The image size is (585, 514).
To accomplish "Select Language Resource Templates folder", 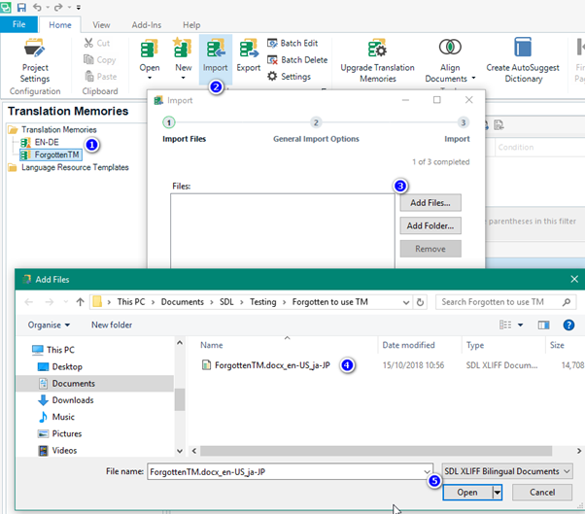I will [69, 167].
